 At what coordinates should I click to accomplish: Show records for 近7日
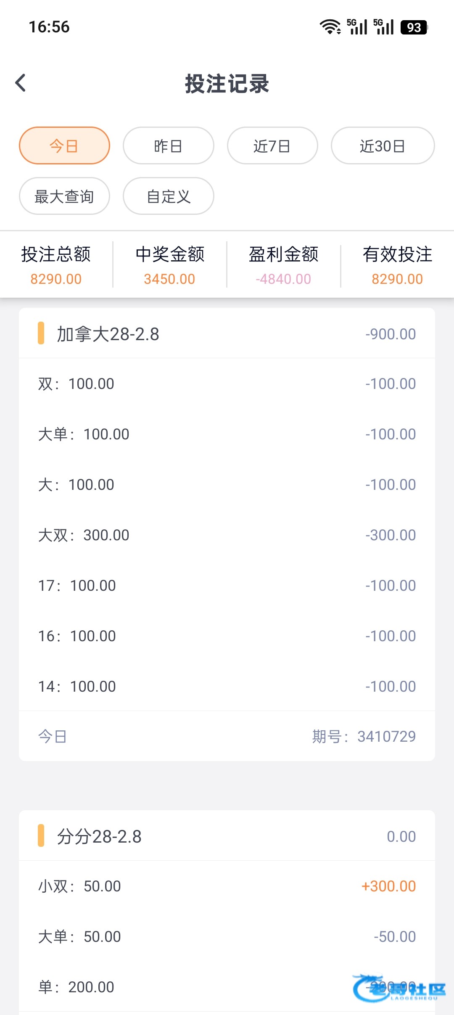[272, 146]
